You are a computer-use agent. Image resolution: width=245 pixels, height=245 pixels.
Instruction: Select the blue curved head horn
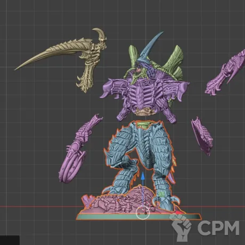pos(150,47)
